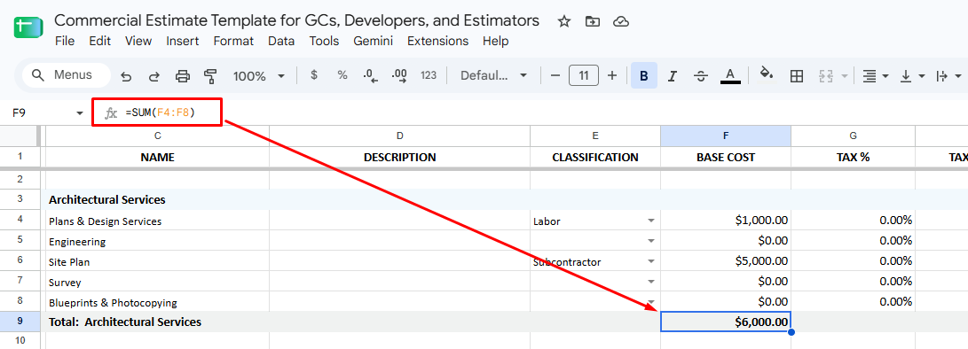This screenshot has width=968, height=349.
Task: Star this spreadsheet document
Action: click(x=563, y=21)
